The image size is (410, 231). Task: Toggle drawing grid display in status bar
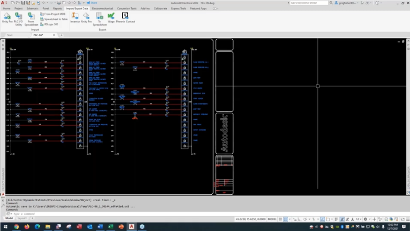click(280, 219)
